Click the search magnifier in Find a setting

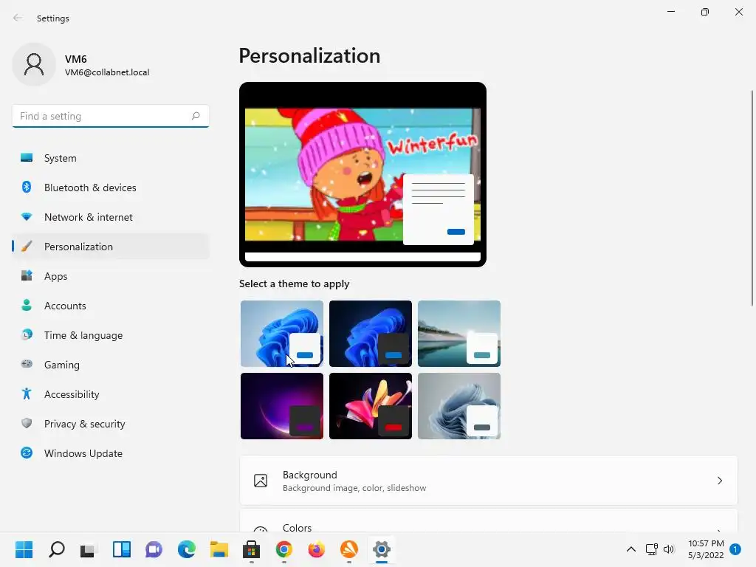click(x=195, y=116)
